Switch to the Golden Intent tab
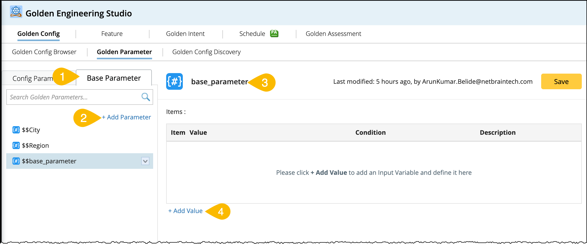587x244 pixels. [x=185, y=34]
